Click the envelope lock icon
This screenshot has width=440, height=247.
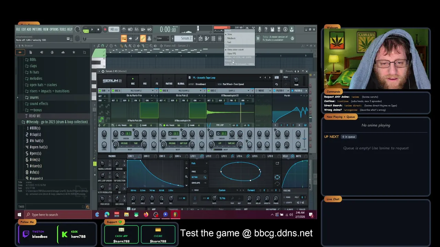[x=186, y=163]
